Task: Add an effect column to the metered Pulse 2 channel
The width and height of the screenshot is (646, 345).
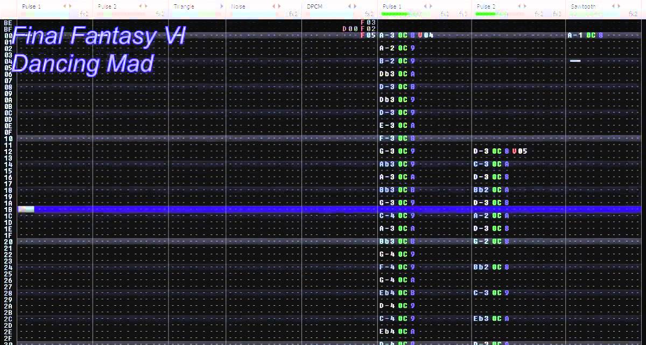Action: pyautogui.click(x=524, y=6)
